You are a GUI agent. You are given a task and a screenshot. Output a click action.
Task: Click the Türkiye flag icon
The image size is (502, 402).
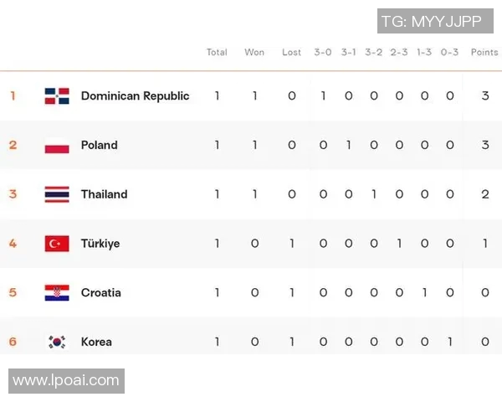click(57, 244)
